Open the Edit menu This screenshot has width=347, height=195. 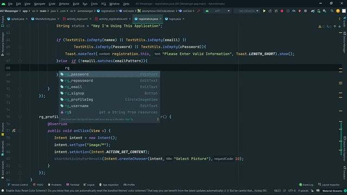pyautogui.click(x=18, y=4)
